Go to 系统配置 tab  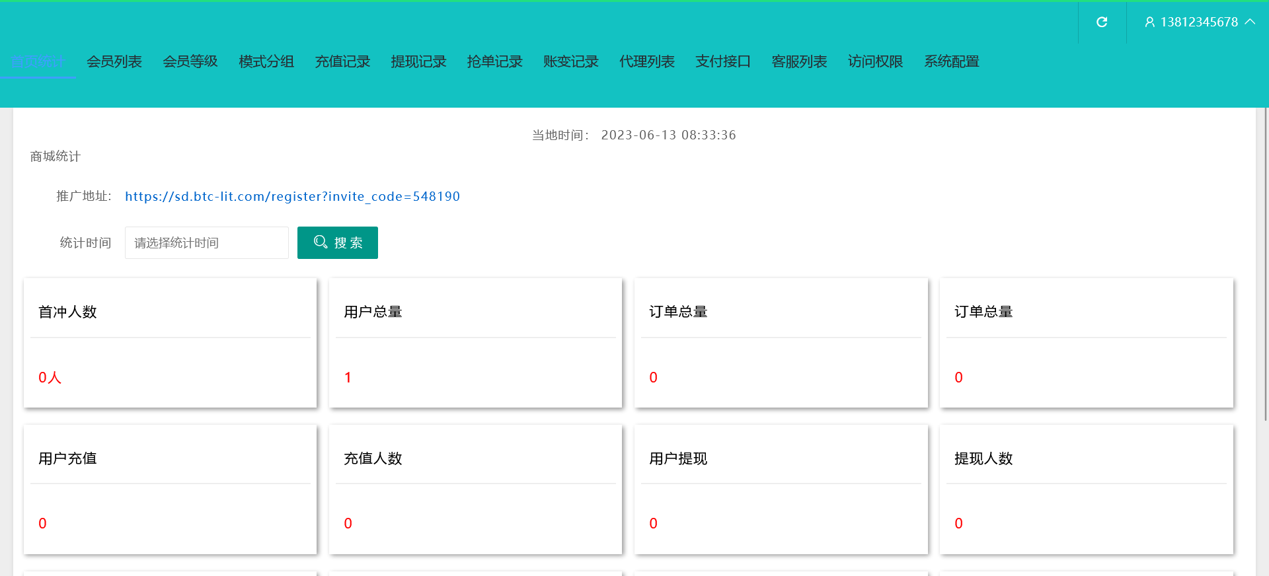pyautogui.click(x=951, y=62)
